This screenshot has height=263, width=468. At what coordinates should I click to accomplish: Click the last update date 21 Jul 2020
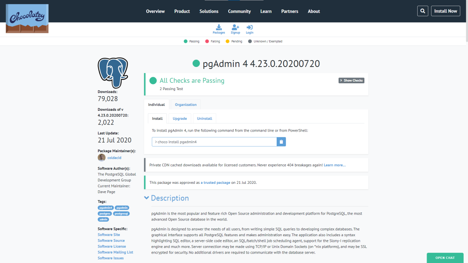click(x=115, y=140)
